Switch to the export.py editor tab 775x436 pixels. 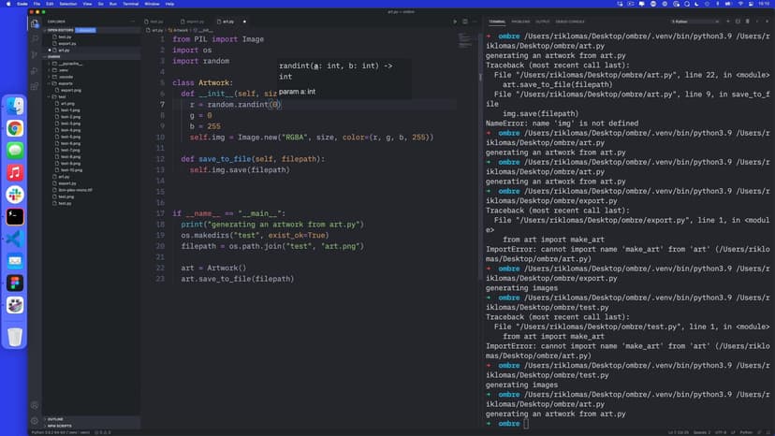point(195,21)
